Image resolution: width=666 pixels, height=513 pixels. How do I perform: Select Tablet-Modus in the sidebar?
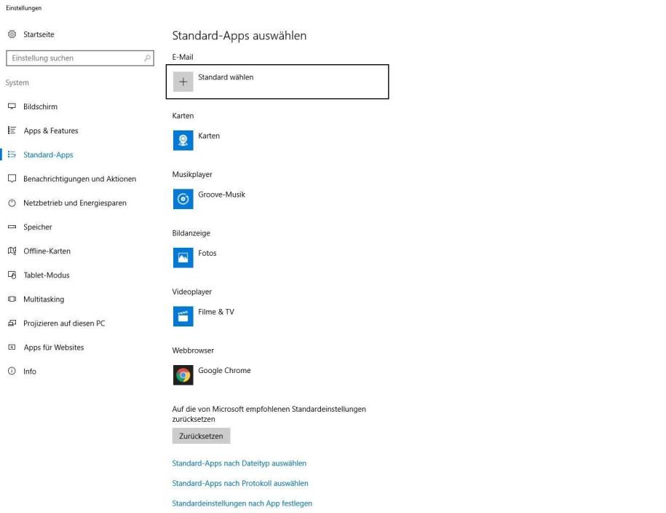pyautogui.click(x=13, y=275)
